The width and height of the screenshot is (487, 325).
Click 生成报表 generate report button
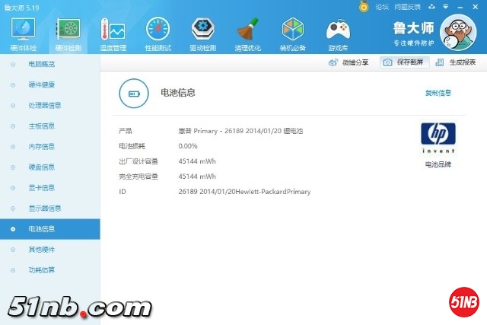click(x=457, y=62)
